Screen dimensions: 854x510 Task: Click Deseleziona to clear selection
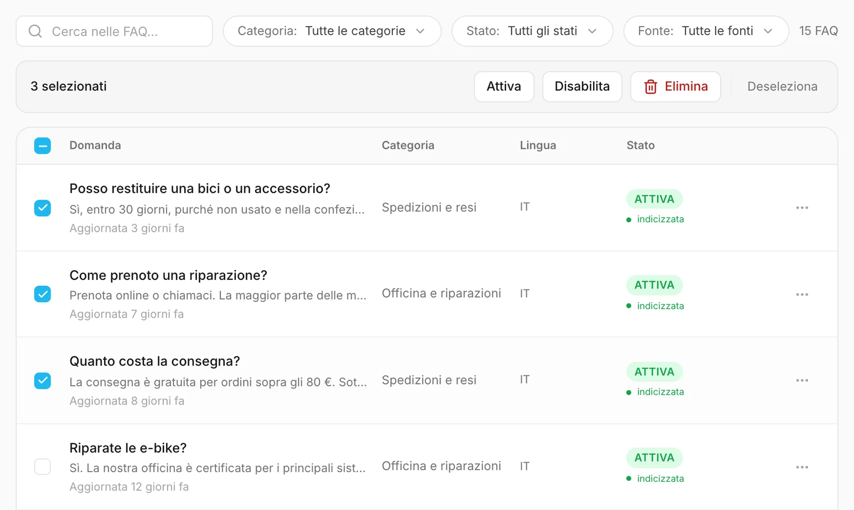[x=782, y=86]
